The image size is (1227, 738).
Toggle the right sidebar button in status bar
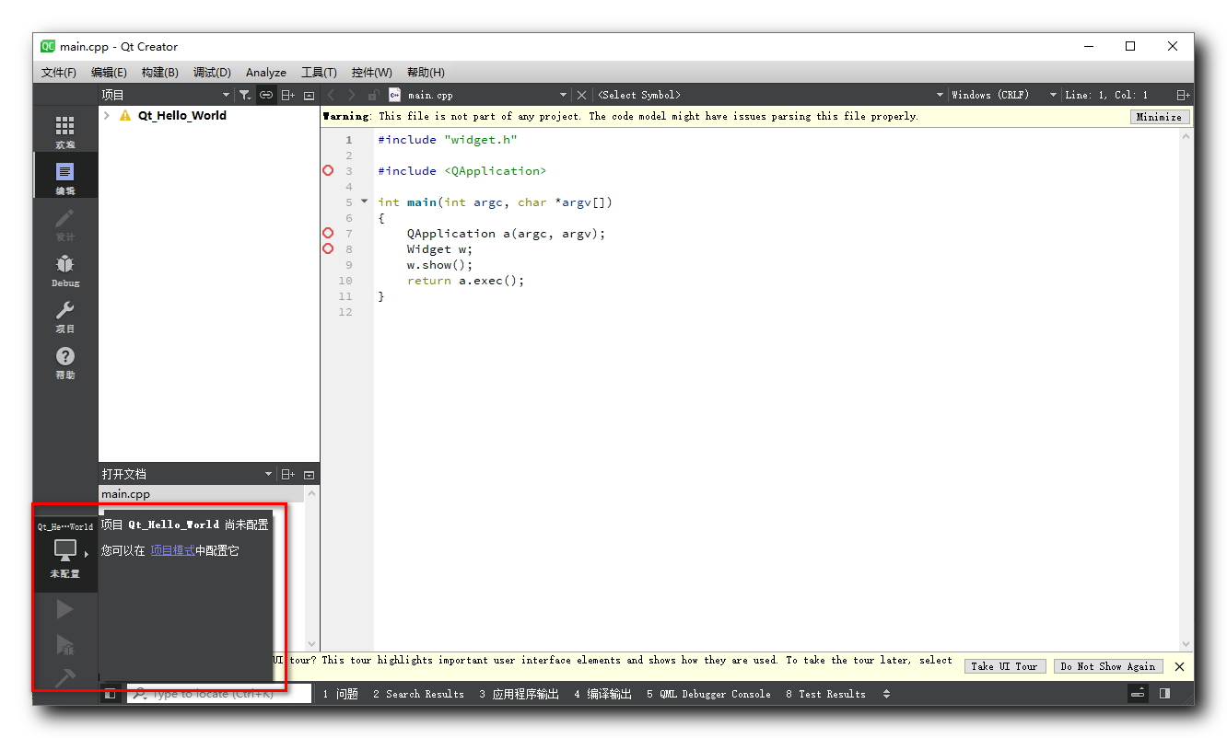click(x=1164, y=694)
